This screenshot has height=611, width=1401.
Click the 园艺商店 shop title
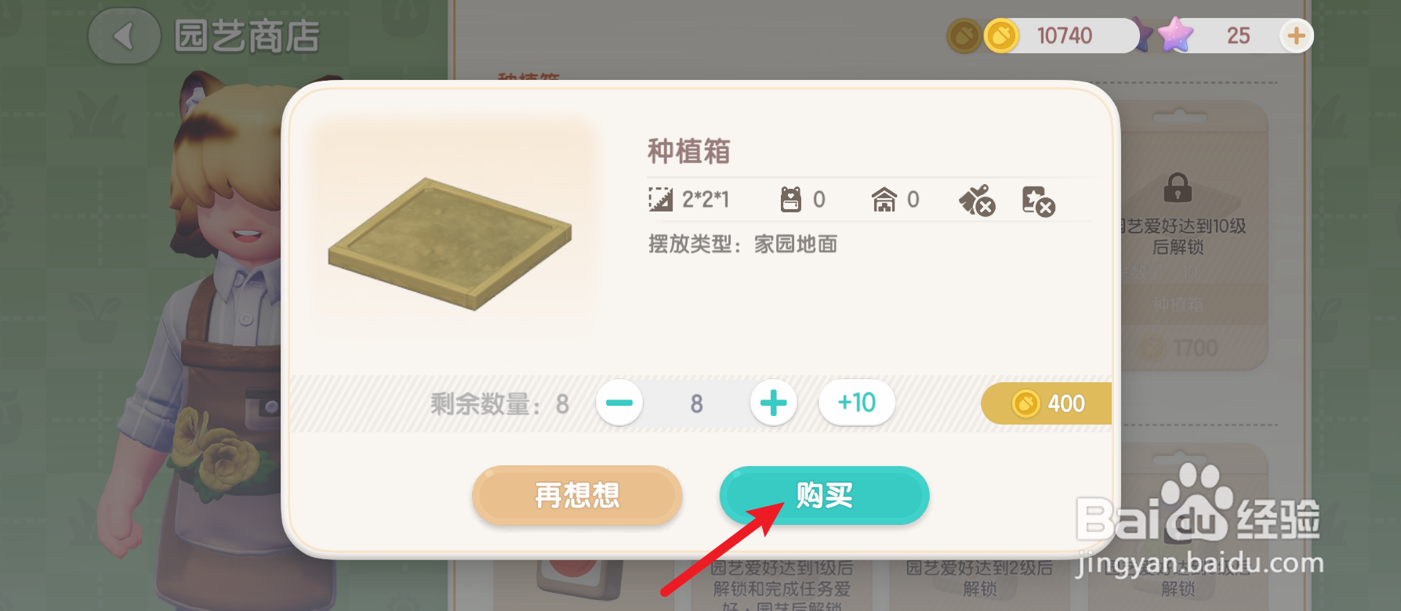(247, 37)
